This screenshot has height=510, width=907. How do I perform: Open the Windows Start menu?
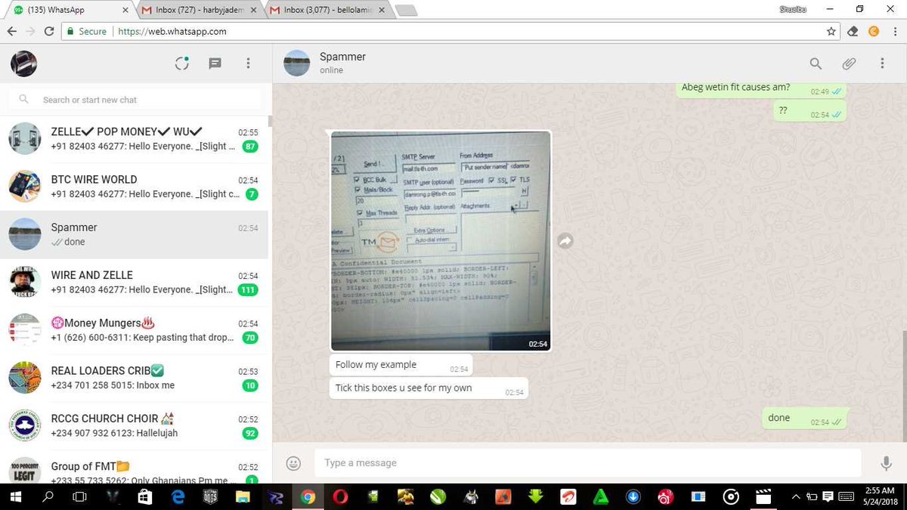tap(15, 497)
